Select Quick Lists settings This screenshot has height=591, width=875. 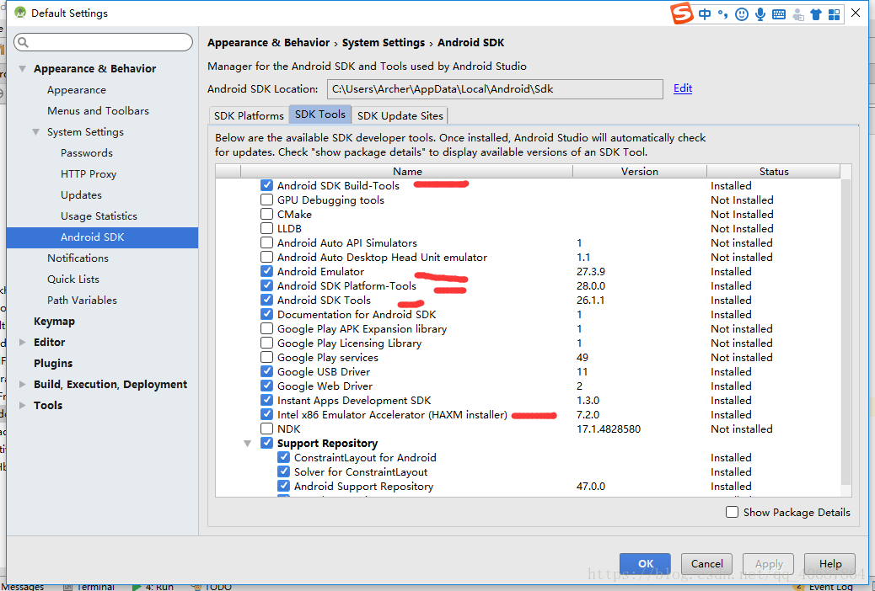[x=73, y=280]
